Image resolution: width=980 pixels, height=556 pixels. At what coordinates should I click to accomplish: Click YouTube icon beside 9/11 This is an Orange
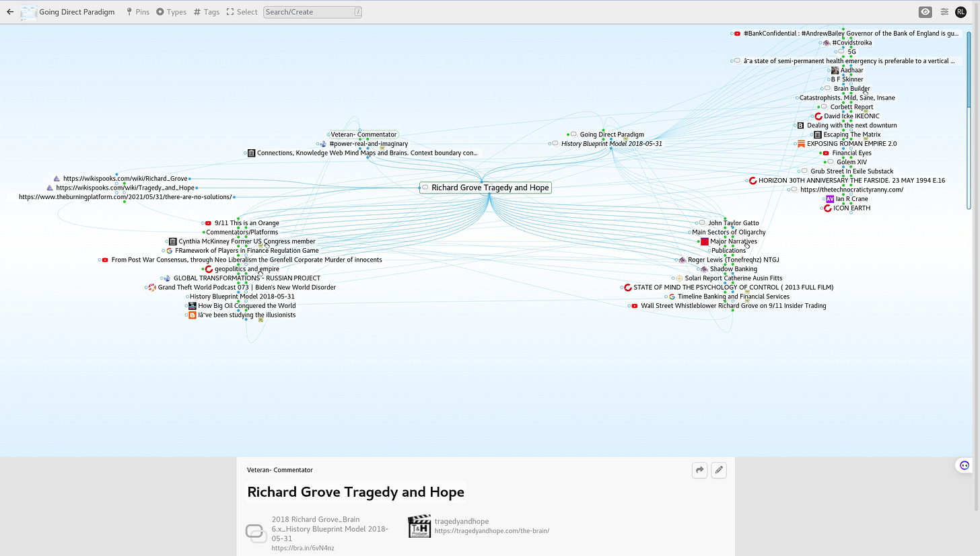point(209,223)
